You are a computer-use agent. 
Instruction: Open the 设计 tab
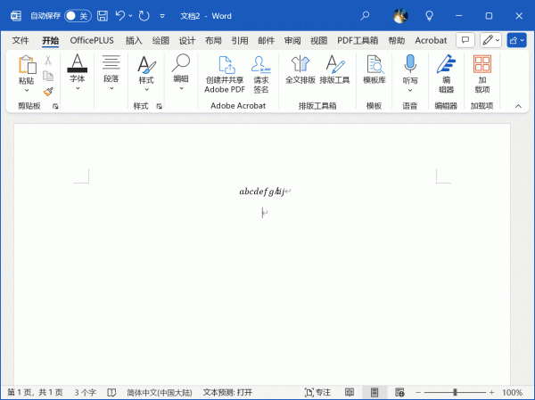(187, 41)
